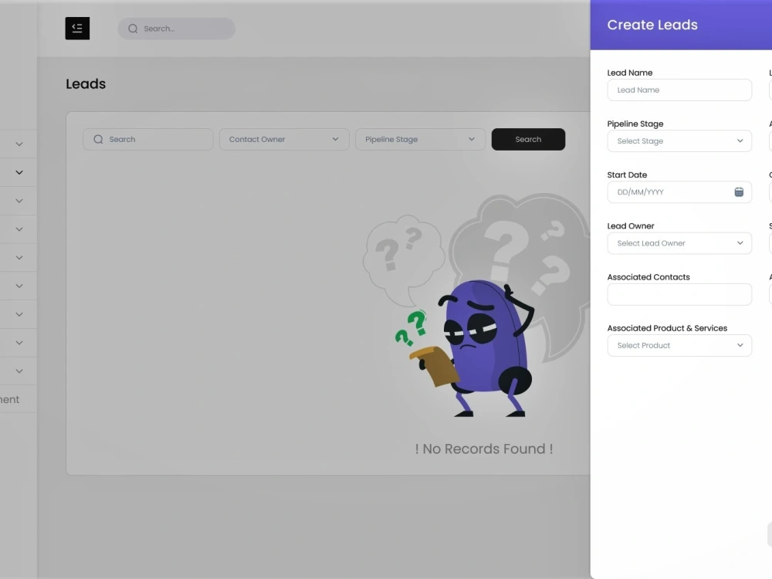Open the calendar picker icon for Start Date

739,192
